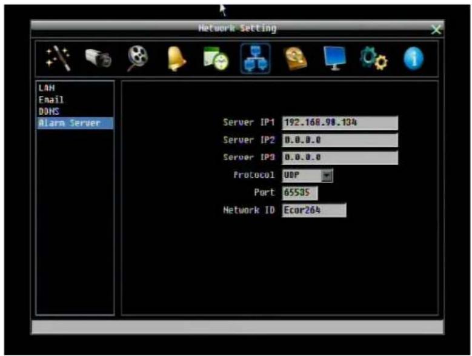Click the Network ID label
This screenshot has width=472, height=356.
(x=248, y=210)
